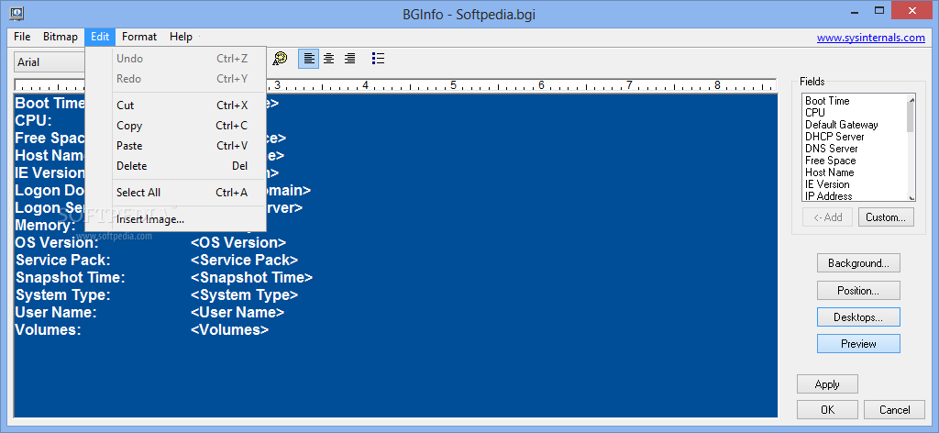Click the 'Snapshot Time:' label in editor
Screen dimensions: 939x433
tap(70, 277)
